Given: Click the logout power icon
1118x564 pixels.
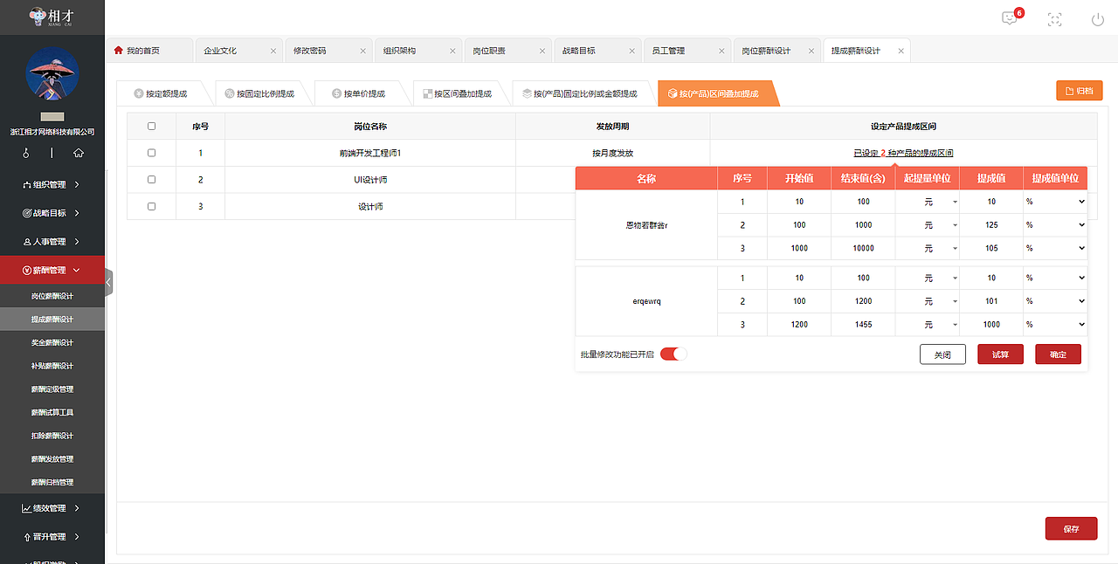Looking at the screenshot, I should [x=1097, y=17].
